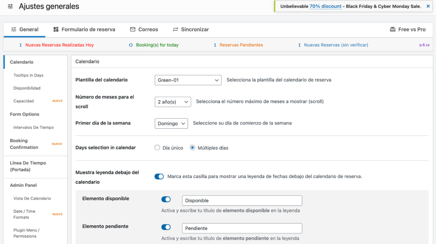The width and height of the screenshot is (436, 244).
Task: Open the Plantilla del calendario dropdown
Action: click(x=188, y=80)
